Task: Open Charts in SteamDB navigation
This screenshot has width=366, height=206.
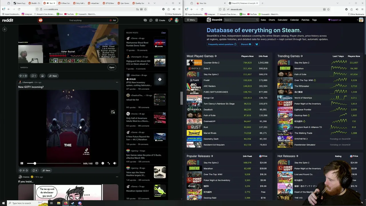Action: point(272,20)
